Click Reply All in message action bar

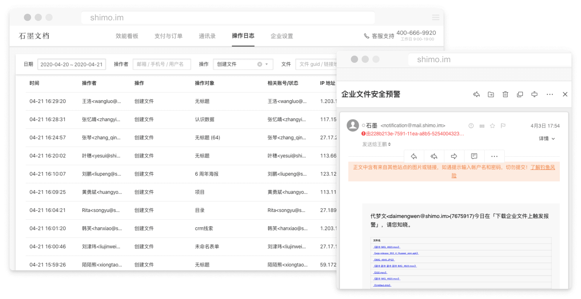(434, 156)
